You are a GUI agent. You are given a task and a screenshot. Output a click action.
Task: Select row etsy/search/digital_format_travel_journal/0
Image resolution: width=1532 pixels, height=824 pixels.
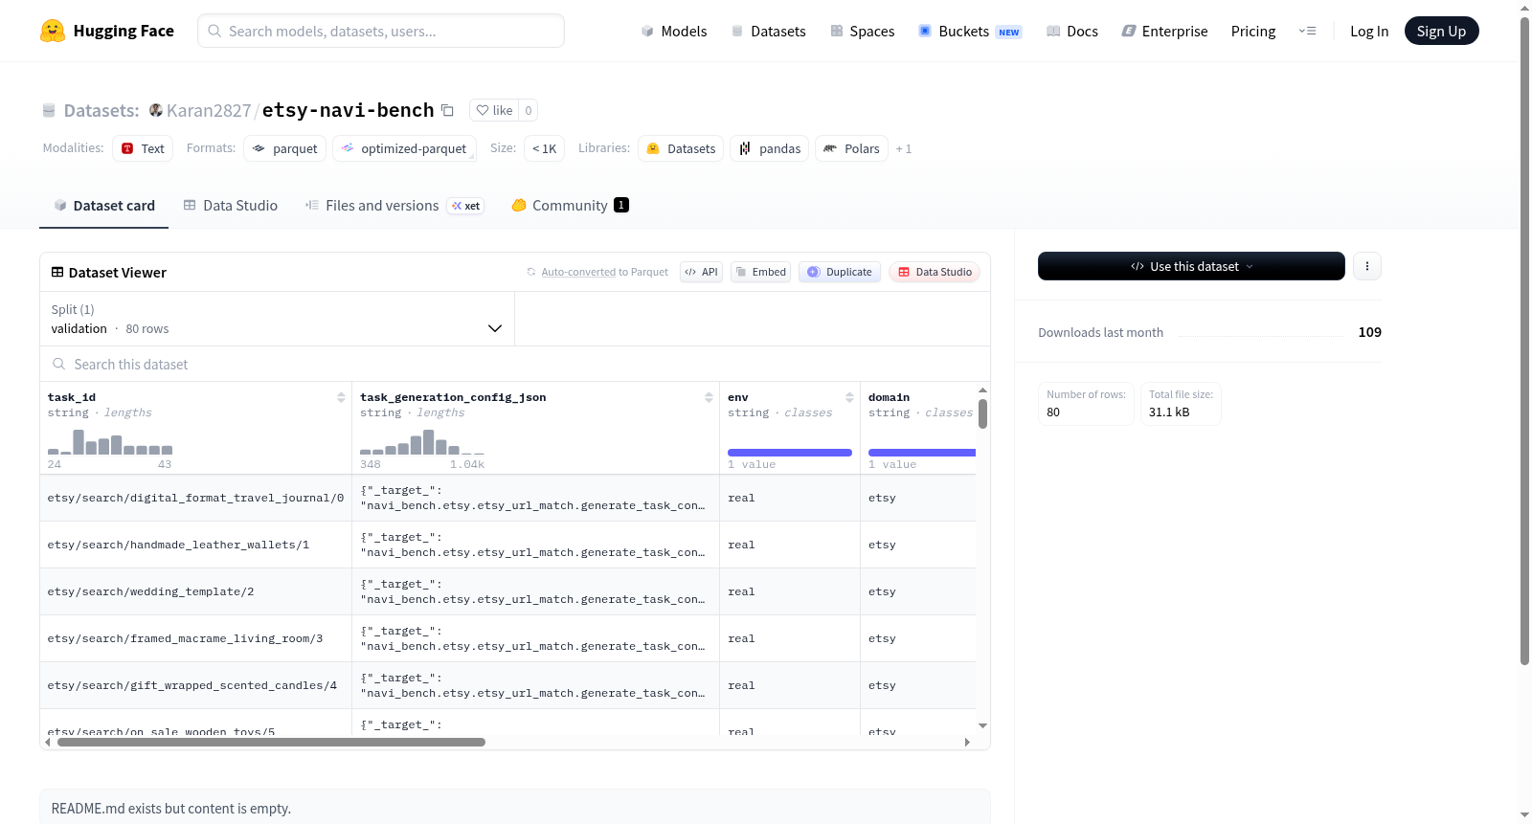pos(195,498)
